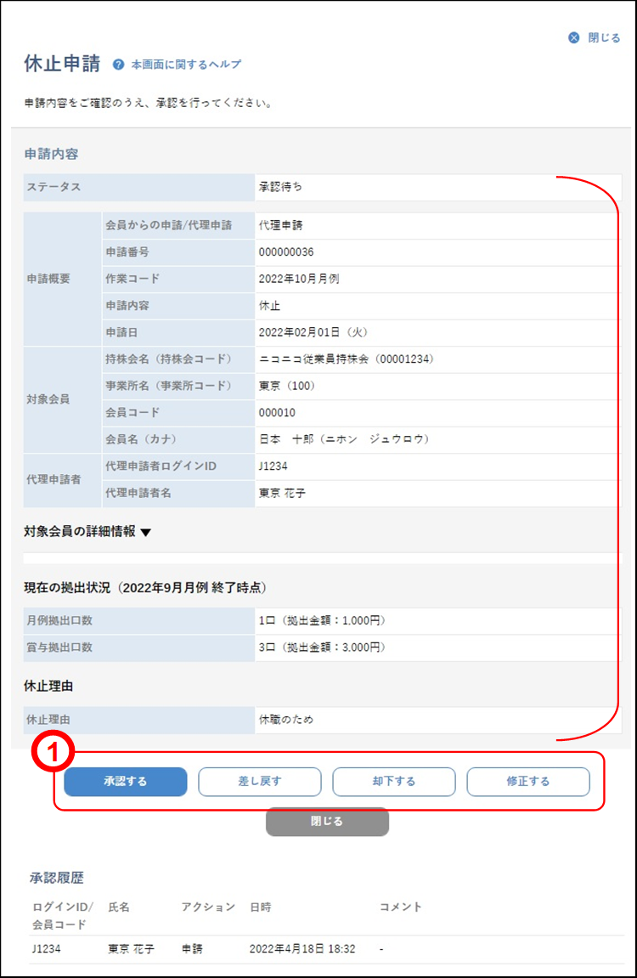Click the 閉じる text at top right
The image size is (637, 978).
pos(604,37)
